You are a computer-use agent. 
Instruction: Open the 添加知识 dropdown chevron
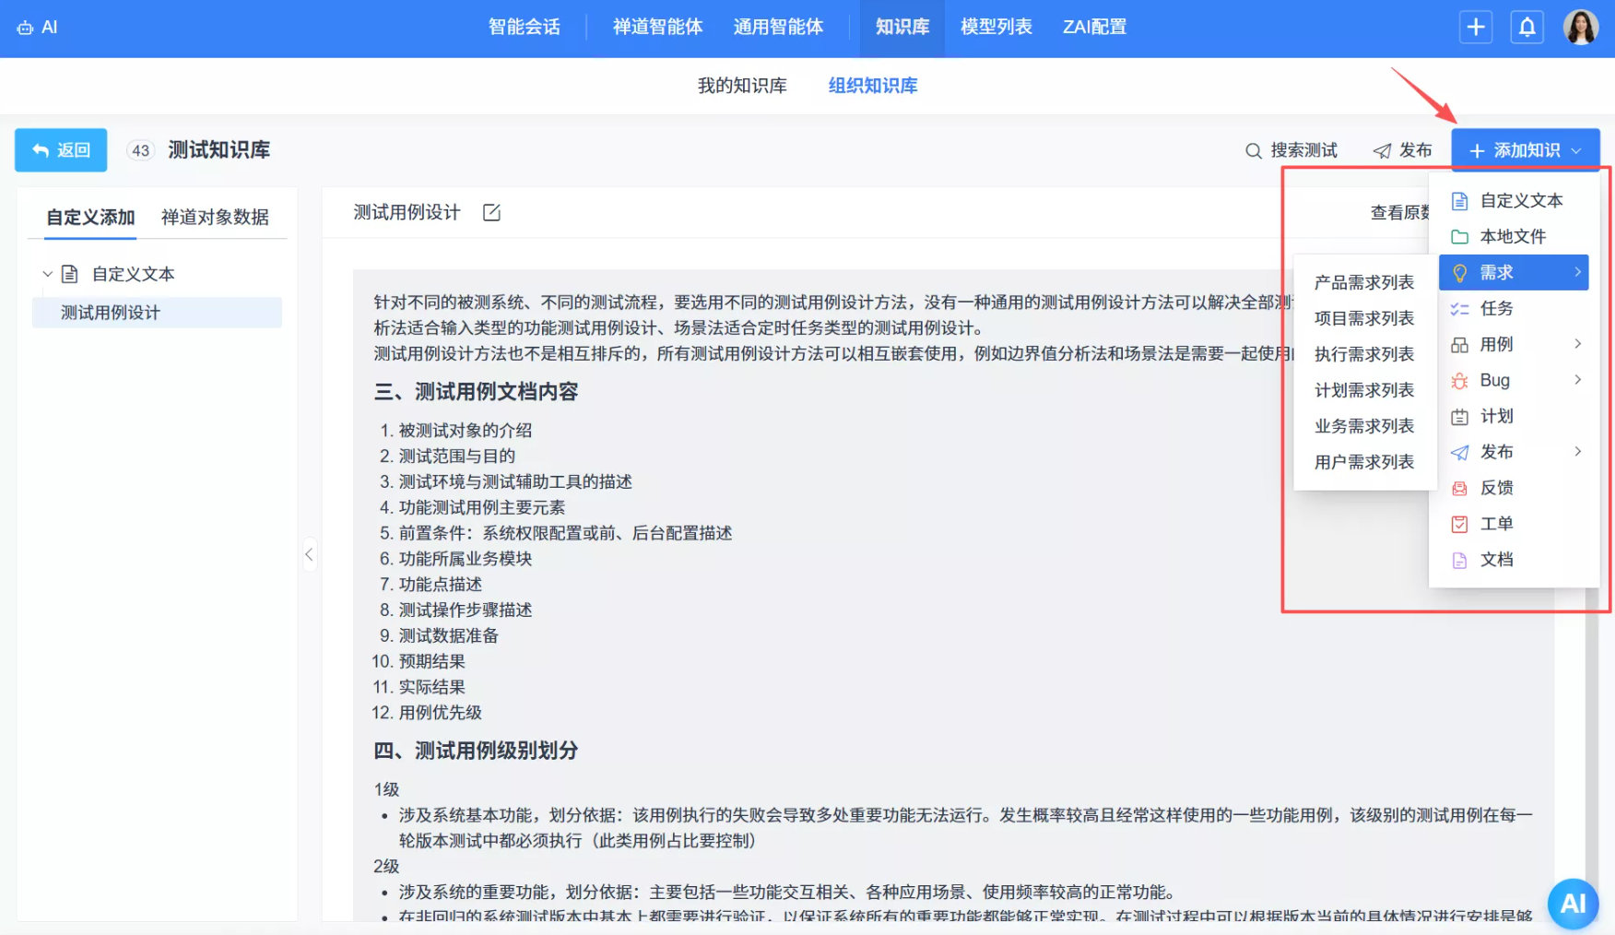pyautogui.click(x=1578, y=150)
